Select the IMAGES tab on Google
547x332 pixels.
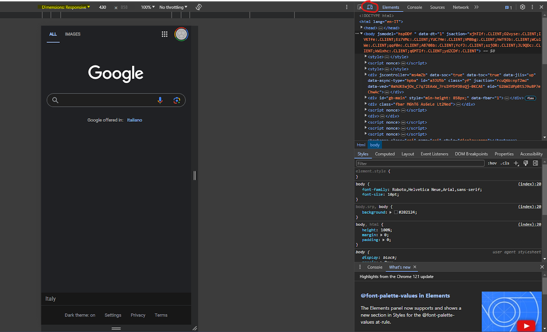coord(73,34)
